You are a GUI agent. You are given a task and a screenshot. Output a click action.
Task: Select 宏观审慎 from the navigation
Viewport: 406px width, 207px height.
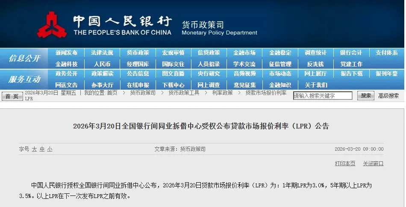173,53
